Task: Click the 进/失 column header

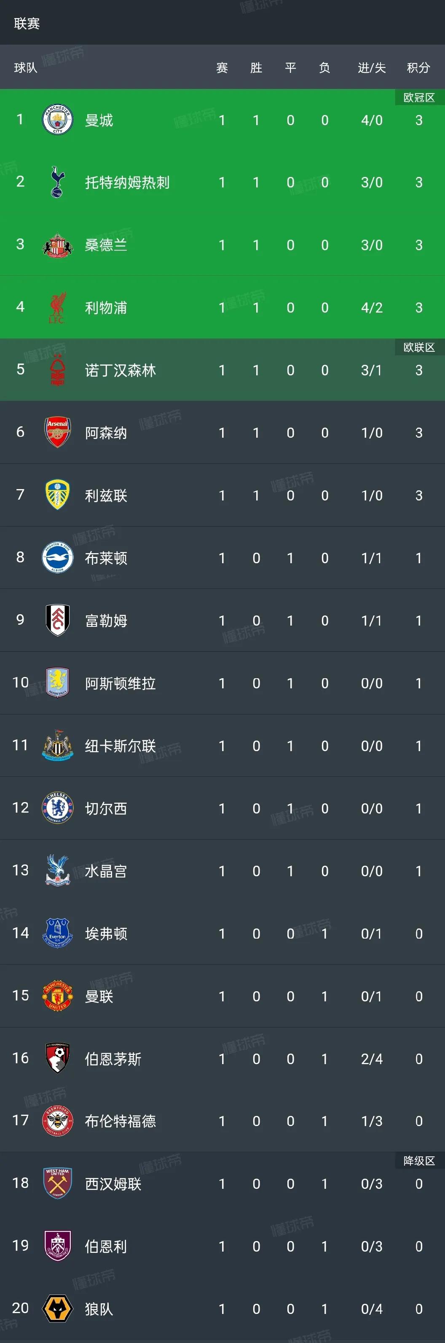Action: click(372, 68)
